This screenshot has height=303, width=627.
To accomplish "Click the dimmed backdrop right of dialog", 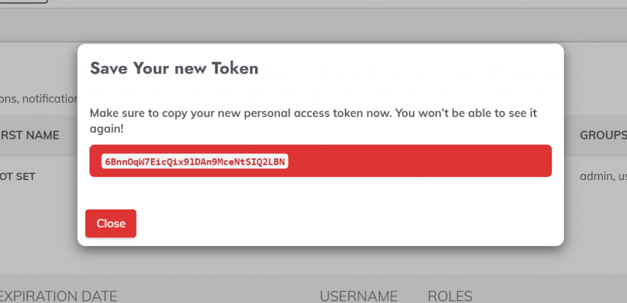I will point(594,233).
